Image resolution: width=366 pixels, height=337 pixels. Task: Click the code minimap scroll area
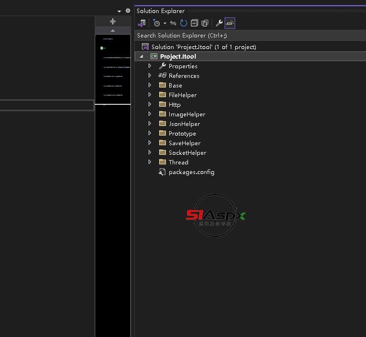113,192
